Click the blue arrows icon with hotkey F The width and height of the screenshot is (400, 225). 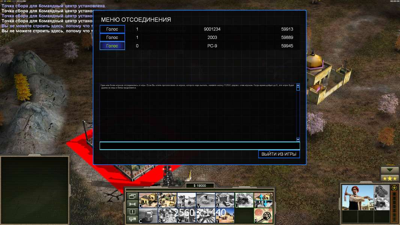(263, 200)
